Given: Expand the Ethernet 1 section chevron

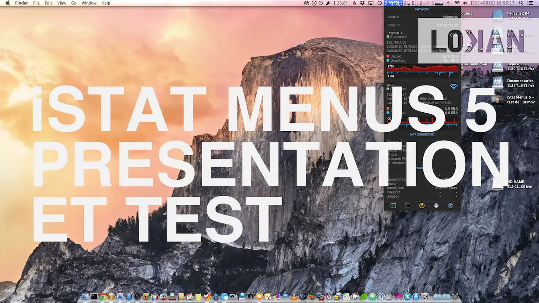Looking at the screenshot, I should [x=454, y=35].
